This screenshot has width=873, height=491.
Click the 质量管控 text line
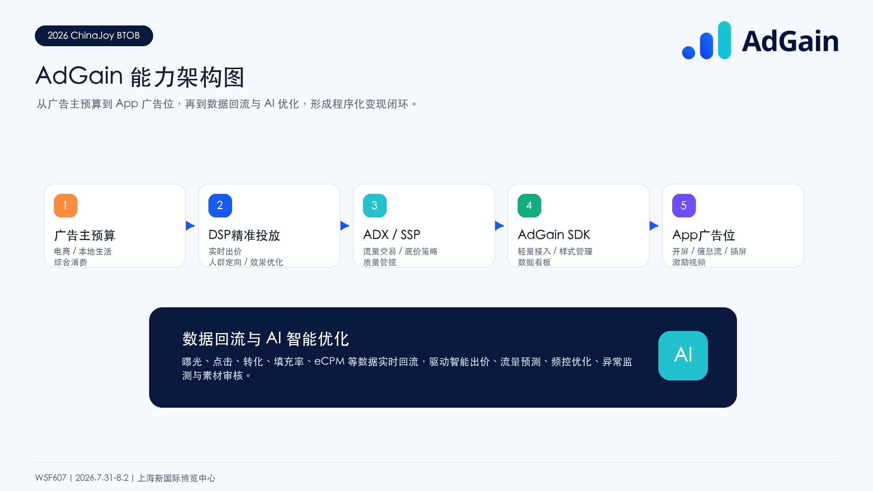[x=380, y=262]
